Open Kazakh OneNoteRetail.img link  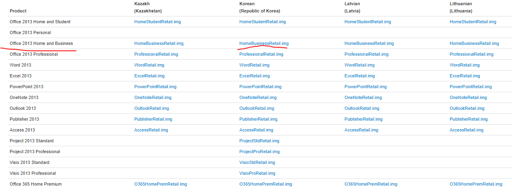coord(153,97)
